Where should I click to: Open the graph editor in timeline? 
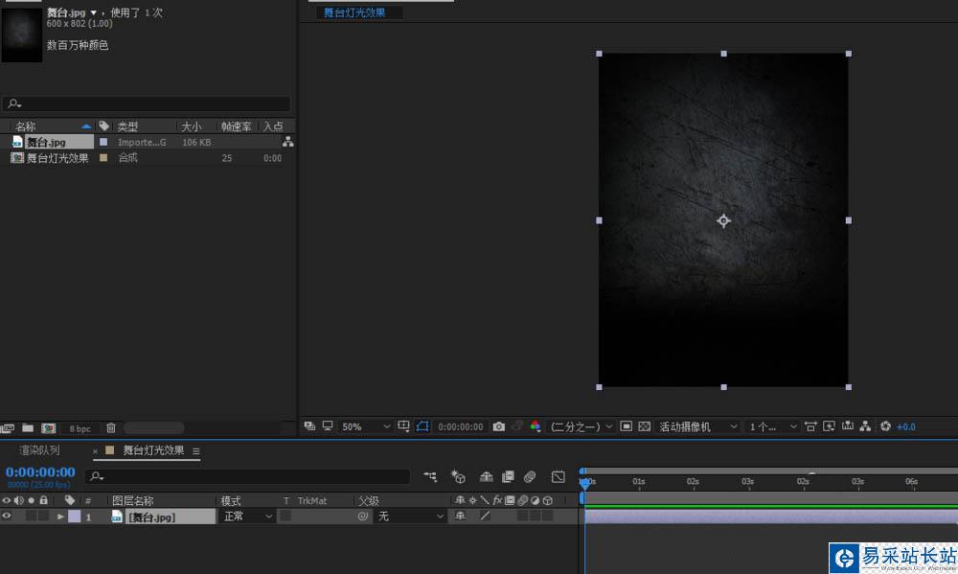[559, 476]
